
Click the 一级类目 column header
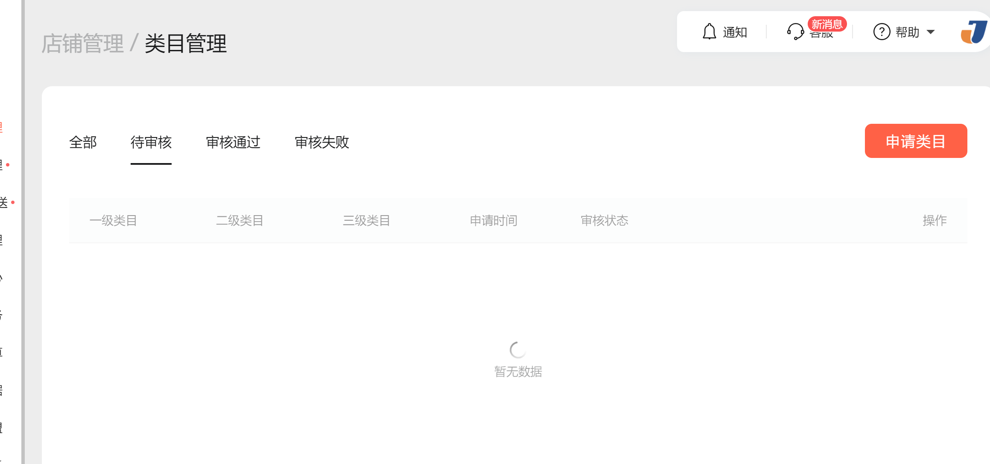pos(113,221)
